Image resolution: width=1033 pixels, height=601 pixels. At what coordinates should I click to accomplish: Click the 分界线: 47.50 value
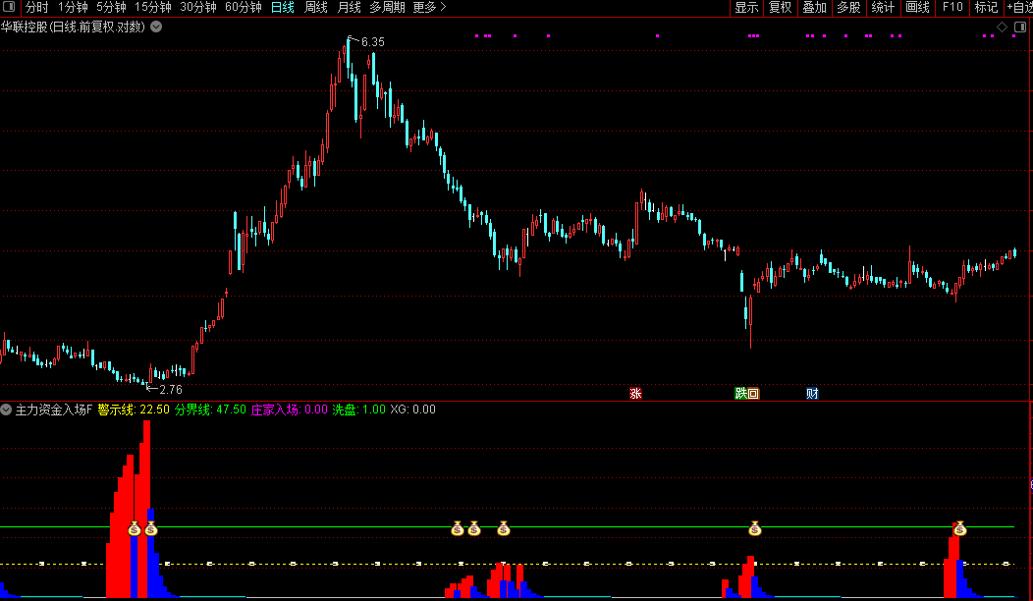211,410
